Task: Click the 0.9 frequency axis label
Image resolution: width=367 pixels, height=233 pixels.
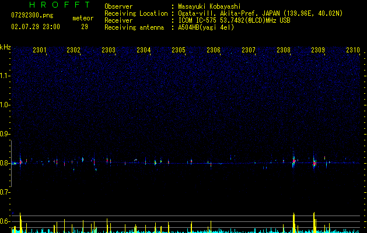Action: (5, 134)
